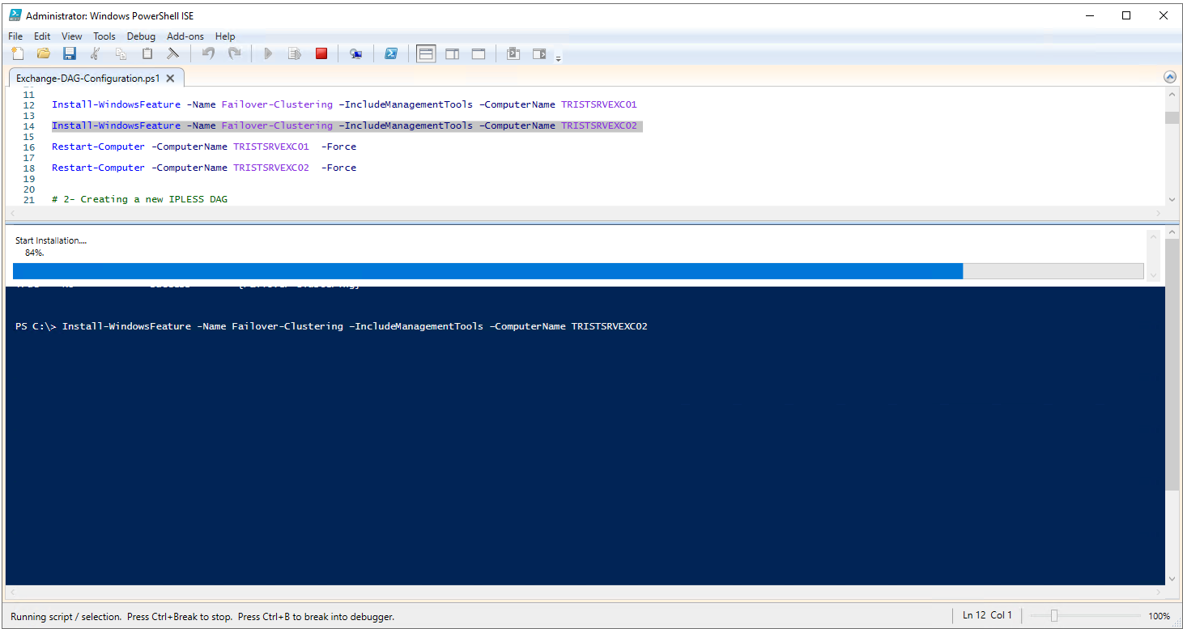Click the Copy icon in toolbar
1183x629 pixels.
(x=121, y=53)
